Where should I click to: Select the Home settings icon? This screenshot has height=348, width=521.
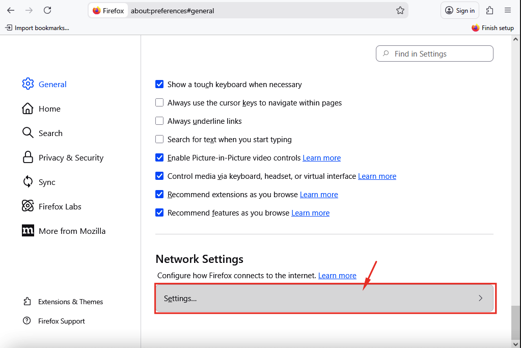point(28,109)
